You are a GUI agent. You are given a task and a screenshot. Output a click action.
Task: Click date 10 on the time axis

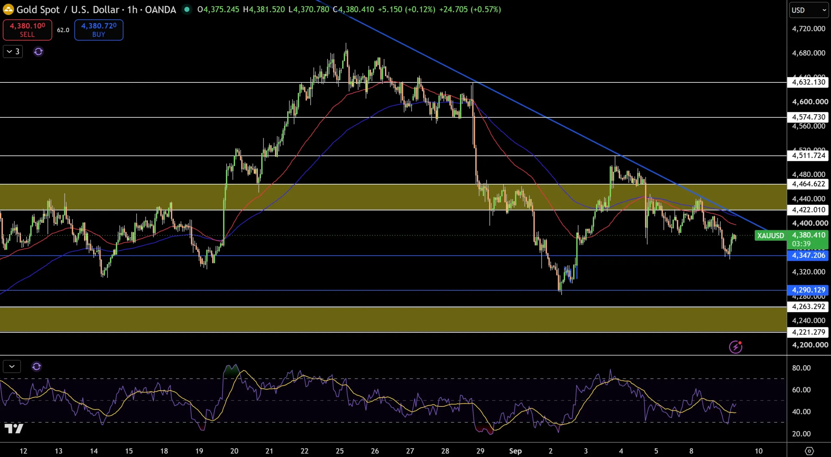click(x=759, y=451)
